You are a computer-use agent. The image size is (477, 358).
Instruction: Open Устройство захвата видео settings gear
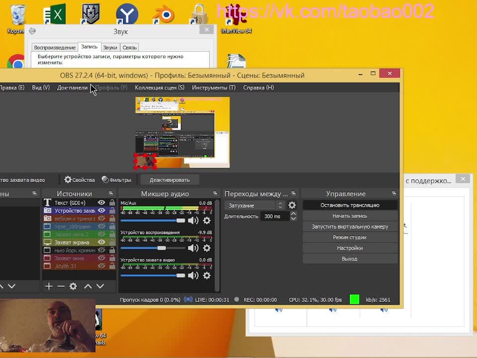[x=207, y=275]
